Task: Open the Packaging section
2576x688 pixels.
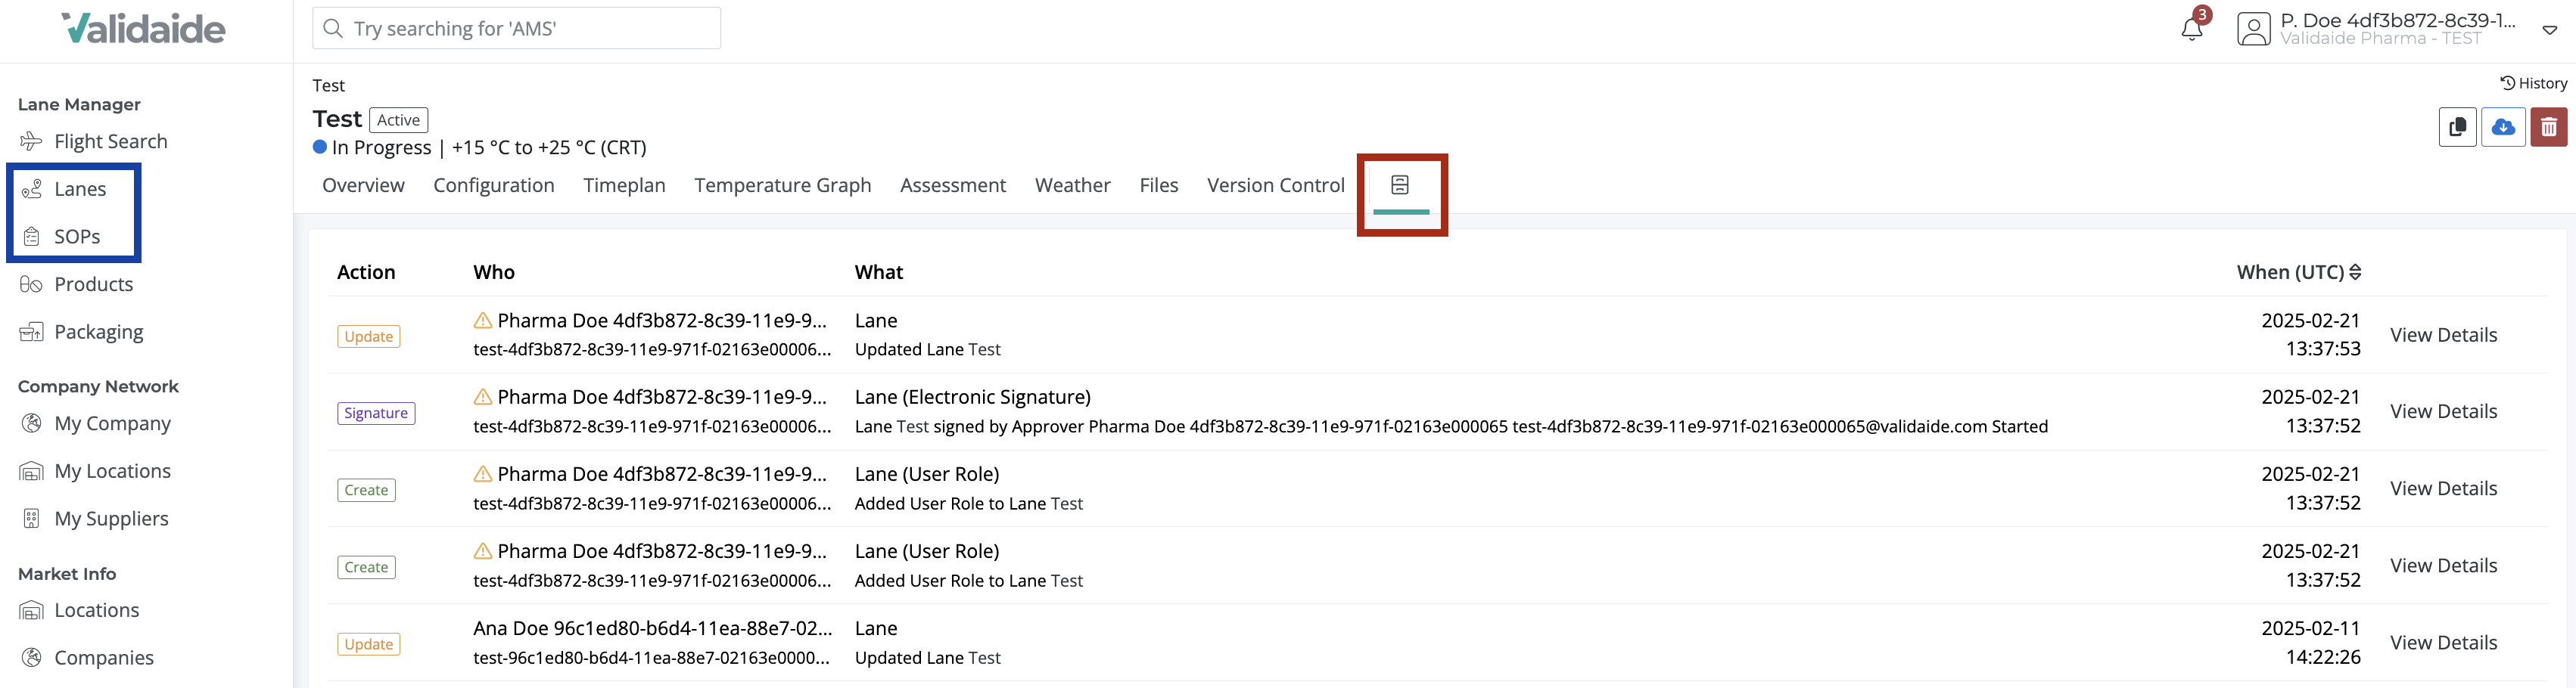Action: (99, 331)
